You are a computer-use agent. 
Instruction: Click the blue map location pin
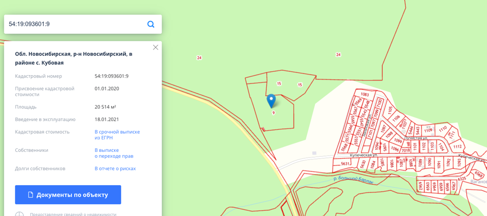(272, 101)
